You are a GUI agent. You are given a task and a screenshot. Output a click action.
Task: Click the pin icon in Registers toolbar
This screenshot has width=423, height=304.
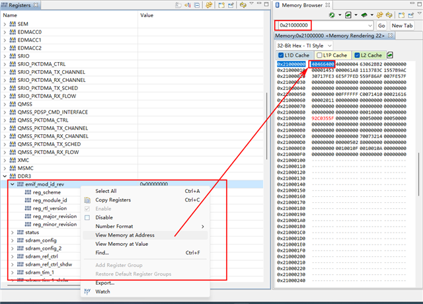click(x=231, y=5)
